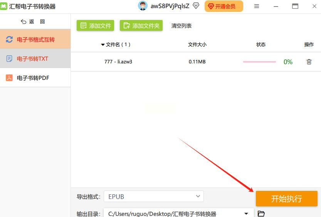Image resolution: width=321 pixels, height=217 pixels.
Task: Click the 电子书转PDF red icon
Action: pos(9,78)
